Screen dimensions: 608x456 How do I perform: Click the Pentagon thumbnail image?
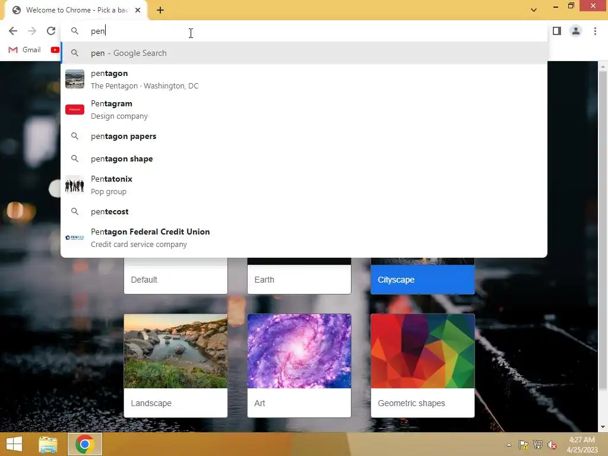[x=75, y=79]
